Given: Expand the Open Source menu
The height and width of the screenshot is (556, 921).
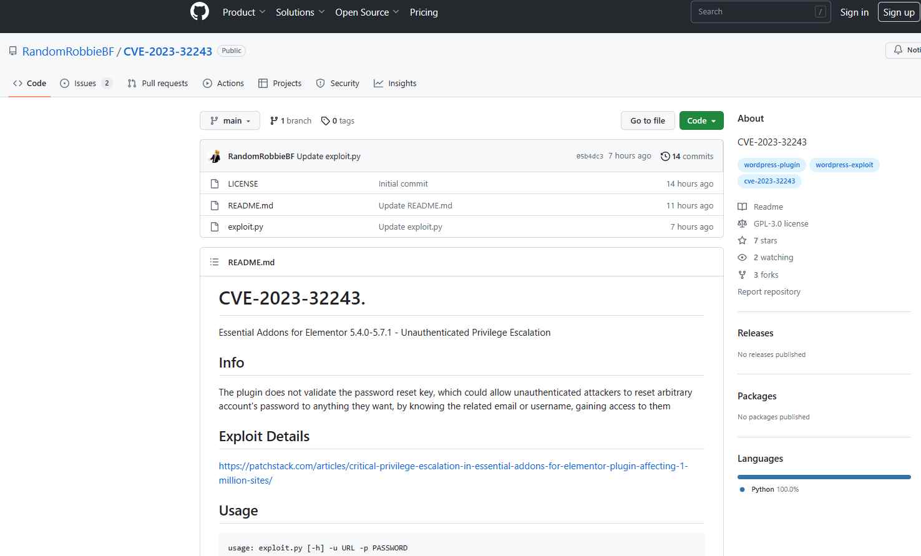Looking at the screenshot, I should [x=367, y=12].
